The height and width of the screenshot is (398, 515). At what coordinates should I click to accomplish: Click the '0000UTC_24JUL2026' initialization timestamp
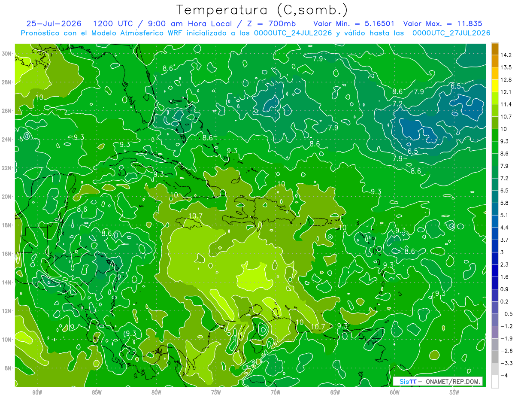pyautogui.click(x=293, y=33)
